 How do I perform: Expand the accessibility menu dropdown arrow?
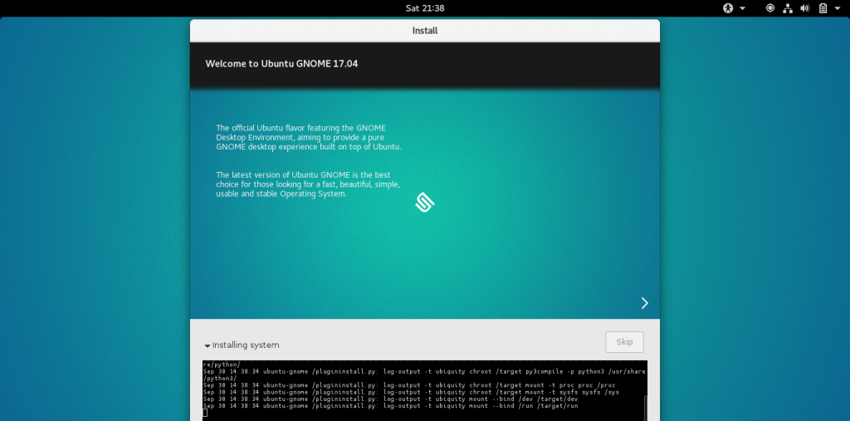(743, 8)
